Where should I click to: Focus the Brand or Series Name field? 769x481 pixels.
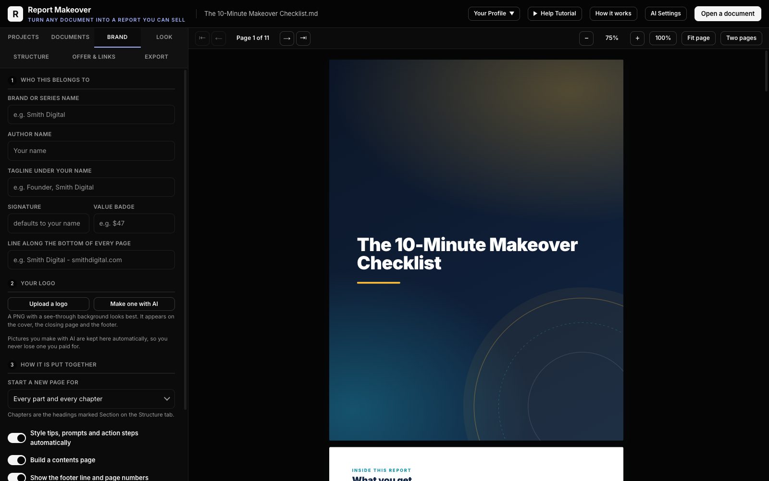click(x=91, y=114)
